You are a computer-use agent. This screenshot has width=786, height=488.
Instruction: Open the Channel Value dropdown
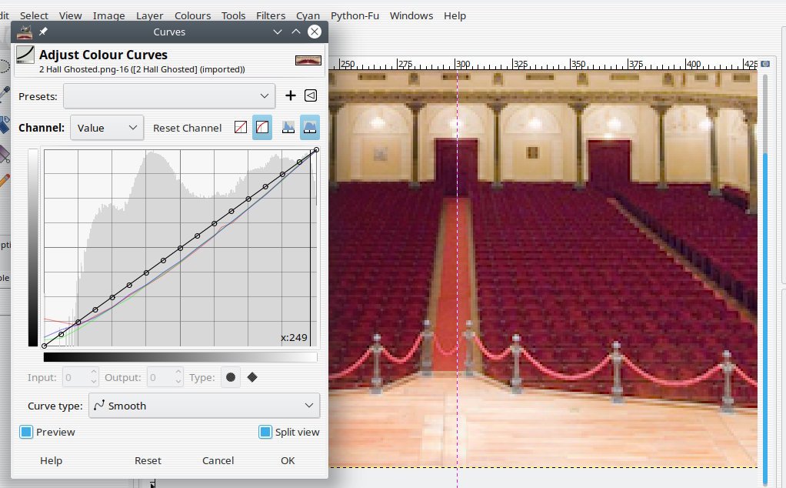(107, 128)
